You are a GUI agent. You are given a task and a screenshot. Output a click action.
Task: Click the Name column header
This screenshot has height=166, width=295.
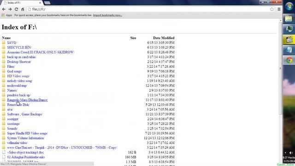point(6,38)
